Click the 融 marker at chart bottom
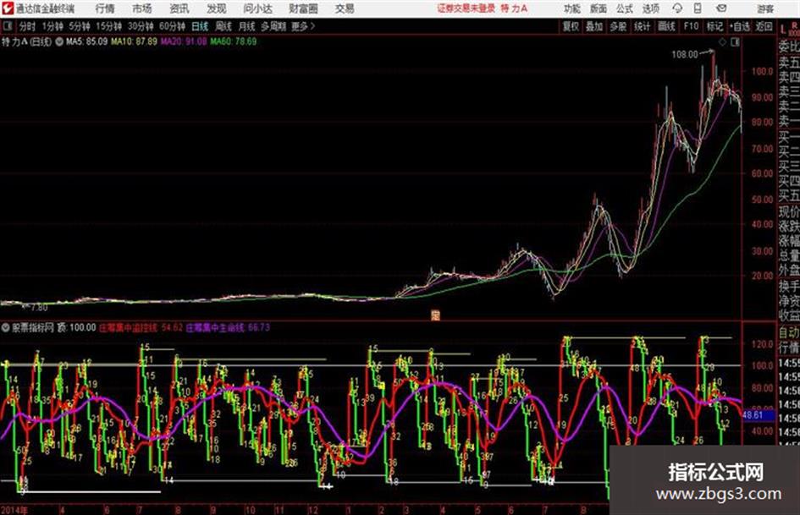Image resolution: width=800 pixels, height=515 pixels. (x=435, y=315)
